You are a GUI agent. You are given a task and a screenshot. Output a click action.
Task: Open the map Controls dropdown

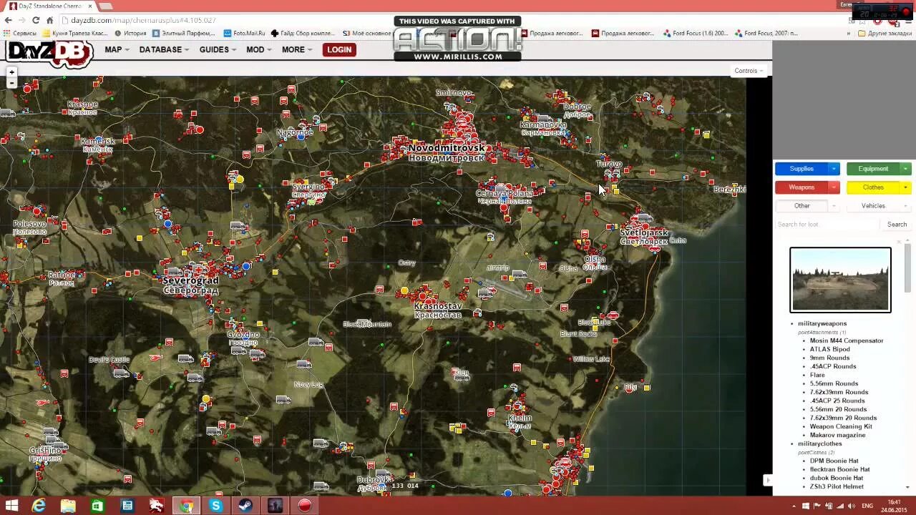(749, 71)
